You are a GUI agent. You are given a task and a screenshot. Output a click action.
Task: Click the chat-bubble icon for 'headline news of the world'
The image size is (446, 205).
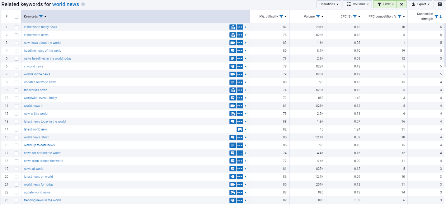[x=233, y=51]
